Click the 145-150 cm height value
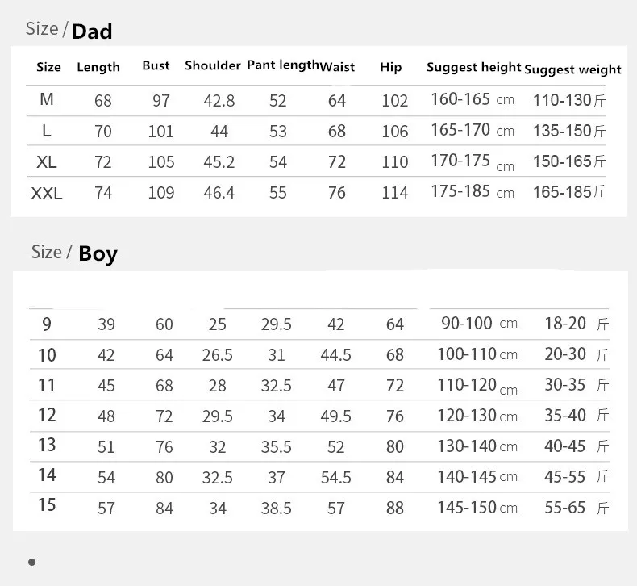 click(477, 508)
